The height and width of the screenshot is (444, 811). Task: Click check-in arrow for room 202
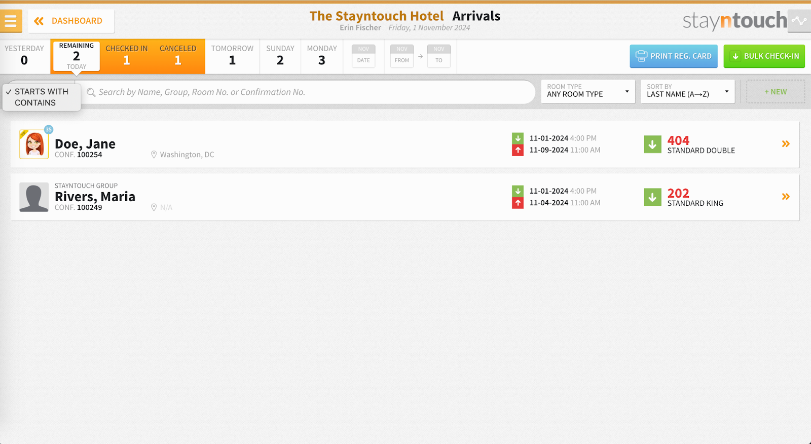[x=652, y=197]
